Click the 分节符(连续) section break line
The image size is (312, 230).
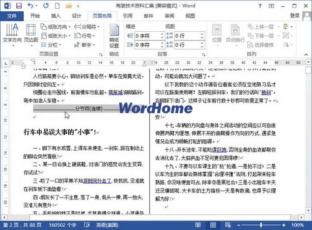point(89,108)
